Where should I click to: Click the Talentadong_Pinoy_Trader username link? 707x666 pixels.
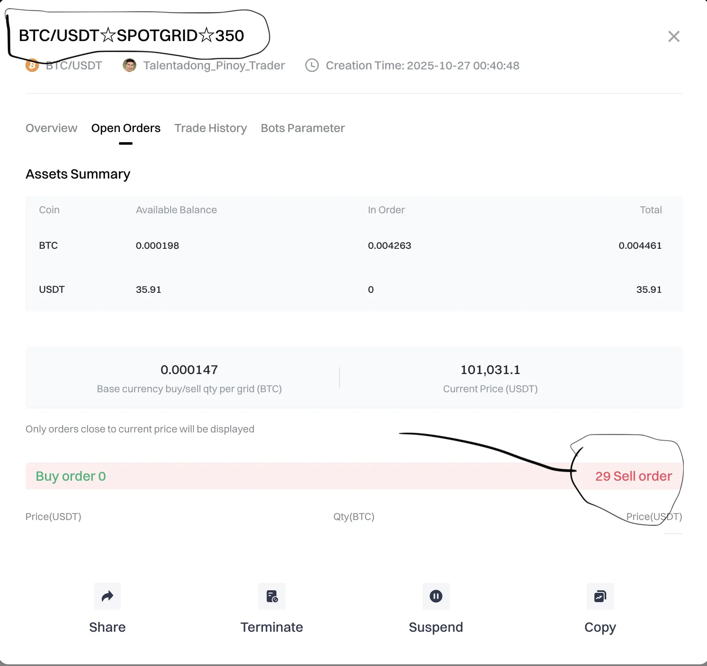click(214, 66)
